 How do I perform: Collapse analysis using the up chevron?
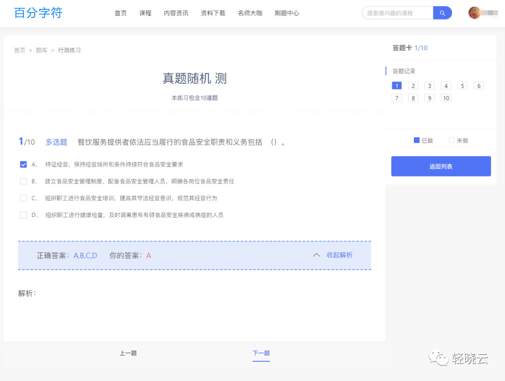(x=316, y=255)
